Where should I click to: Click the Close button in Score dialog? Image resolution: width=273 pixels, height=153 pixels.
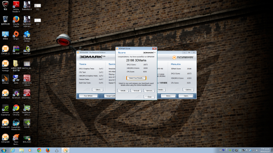pyautogui.click(x=149, y=97)
